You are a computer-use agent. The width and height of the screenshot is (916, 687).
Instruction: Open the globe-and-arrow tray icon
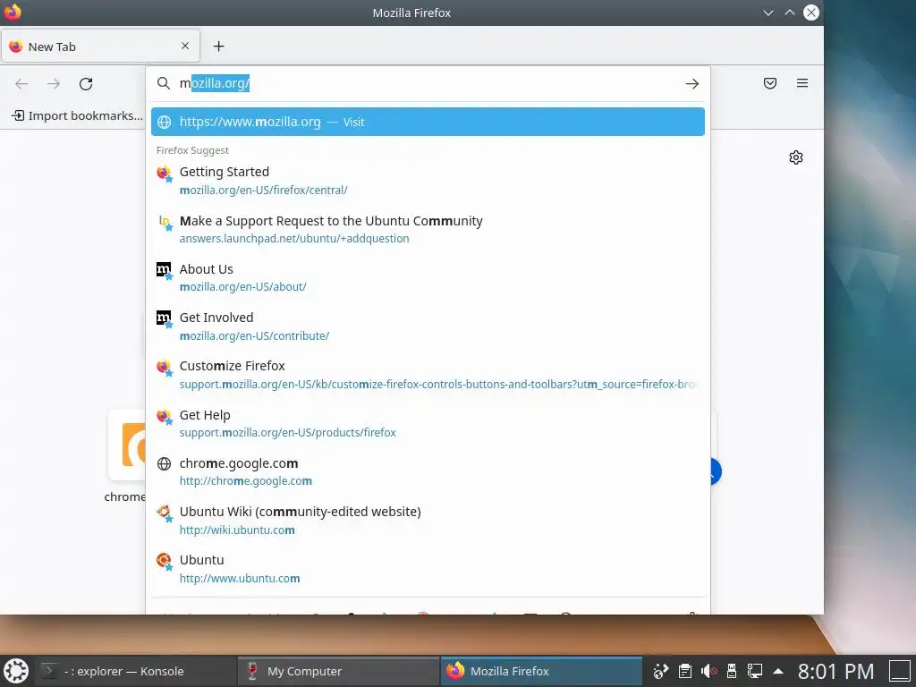[x=661, y=671]
